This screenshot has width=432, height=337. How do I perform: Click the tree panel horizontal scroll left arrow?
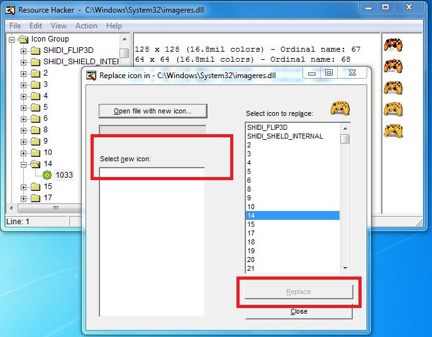[11, 208]
